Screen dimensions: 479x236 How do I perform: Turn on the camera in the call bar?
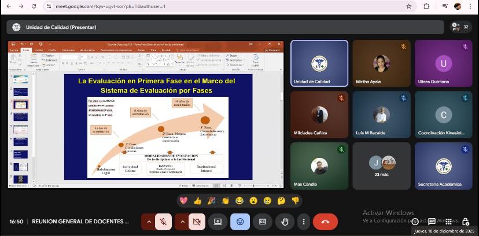click(x=196, y=222)
